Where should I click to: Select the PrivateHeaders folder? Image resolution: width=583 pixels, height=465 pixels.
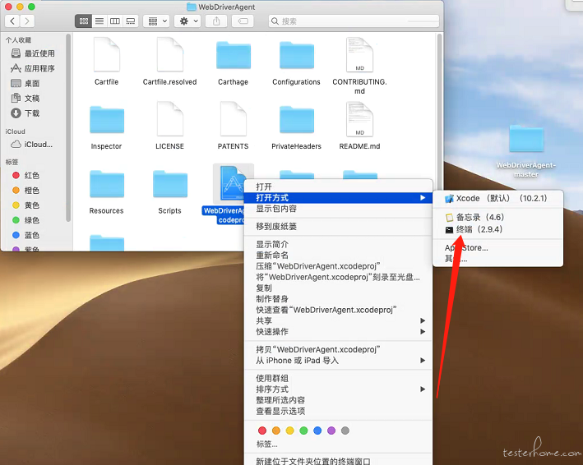tap(297, 120)
